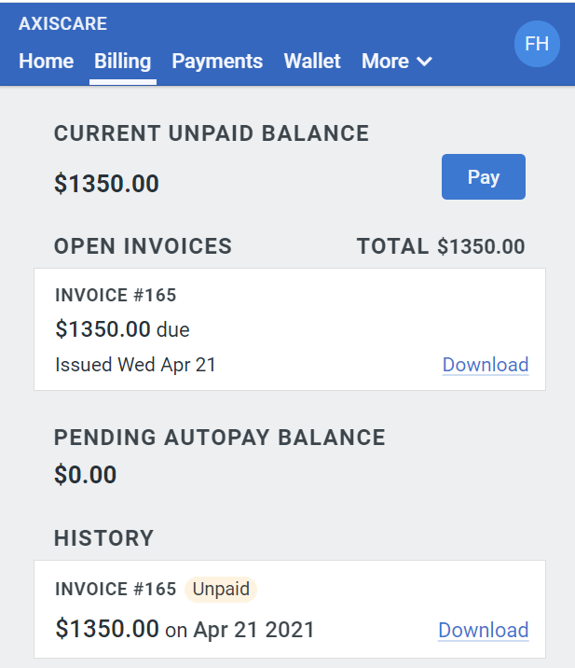This screenshot has width=575, height=668.
Task: Switch to the Payments tab
Action: coord(217,61)
